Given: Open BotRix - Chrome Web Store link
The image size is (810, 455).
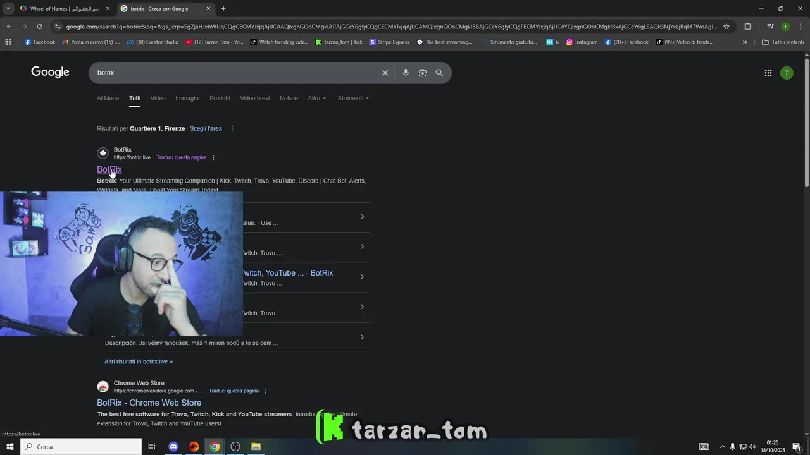Looking at the screenshot, I should [149, 403].
